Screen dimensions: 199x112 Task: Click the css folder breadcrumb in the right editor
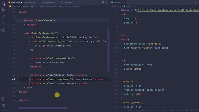(x=120, y=7)
